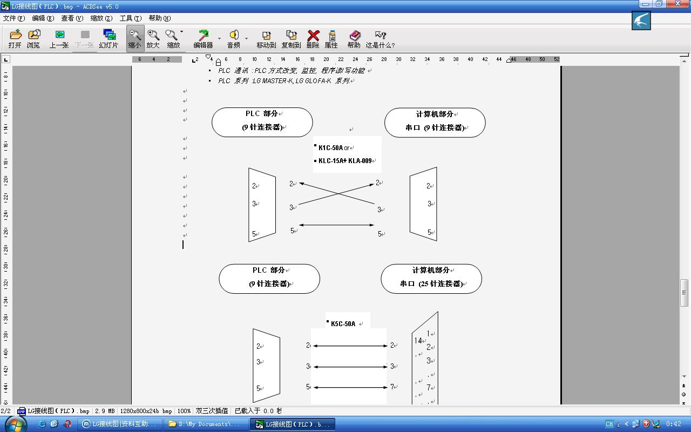The height and width of the screenshot is (432, 691).
Task: Switch to the D:\My Documents taskbar window
Action: [205, 424]
